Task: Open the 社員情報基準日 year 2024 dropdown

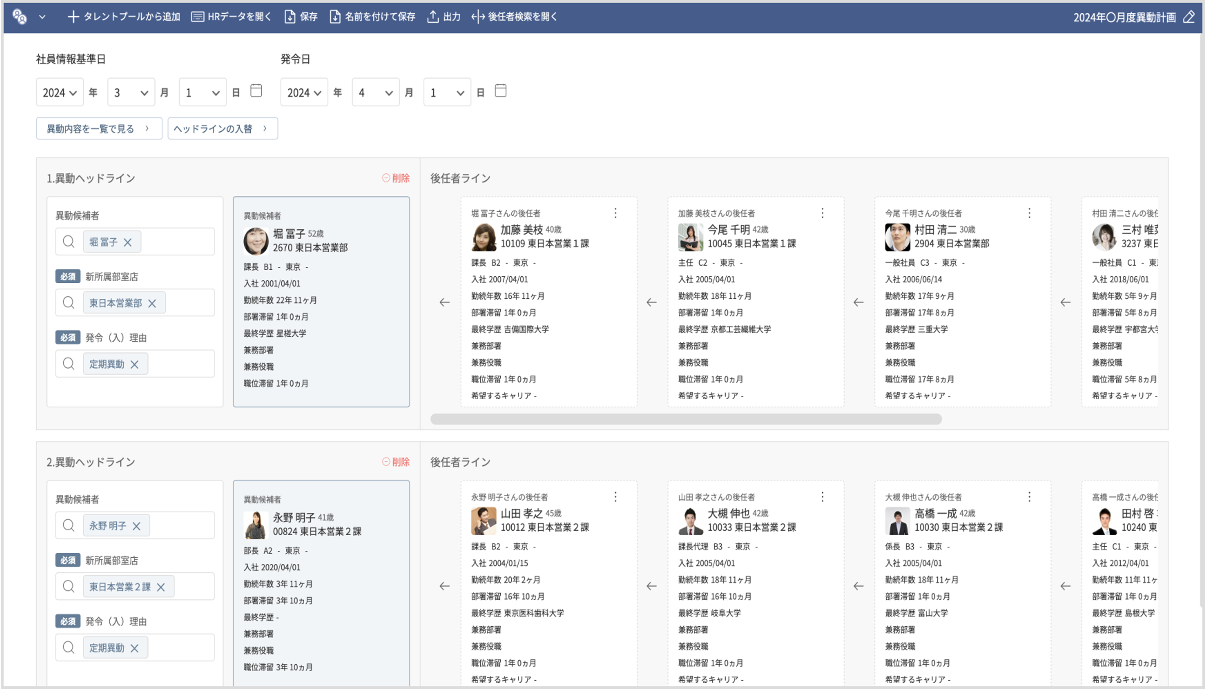Action: (60, 93)
